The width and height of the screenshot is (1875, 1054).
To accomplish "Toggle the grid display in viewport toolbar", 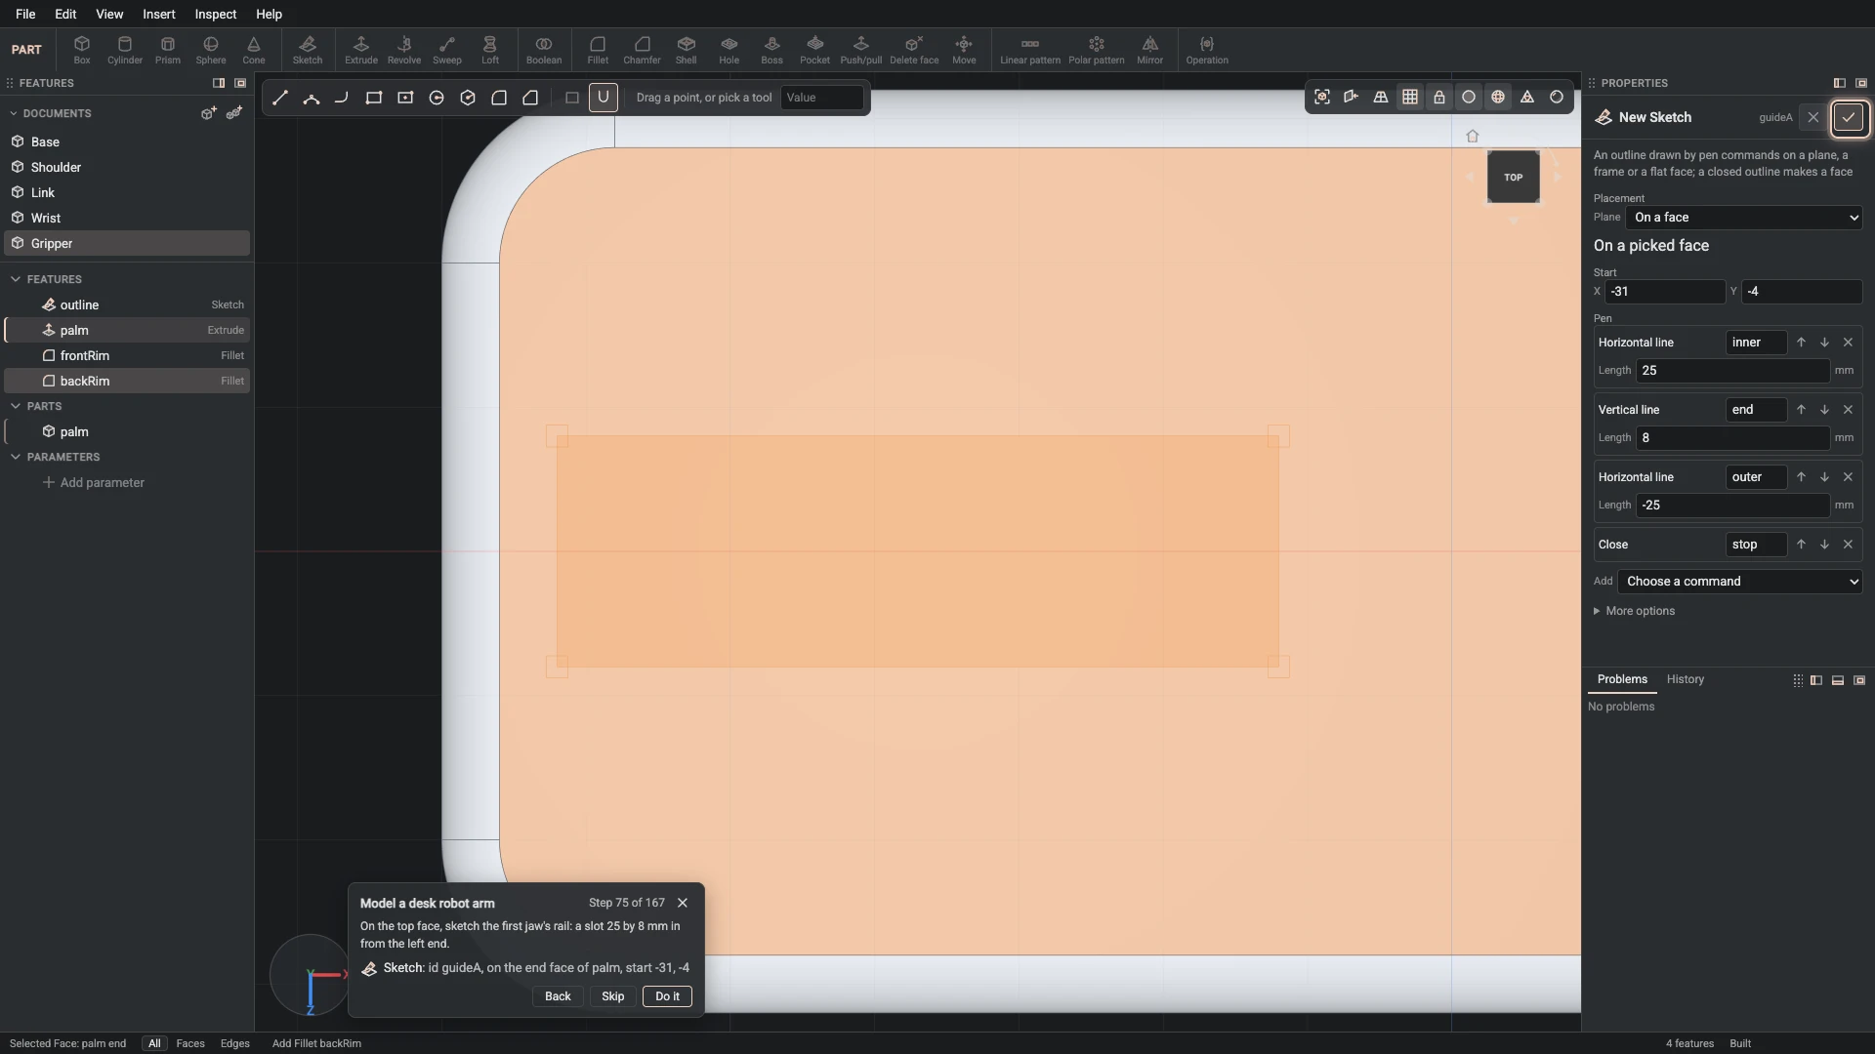I will [x=1410, y=98].
